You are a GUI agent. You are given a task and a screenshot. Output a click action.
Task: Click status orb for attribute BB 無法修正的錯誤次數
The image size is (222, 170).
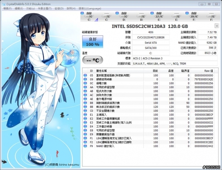85,107
